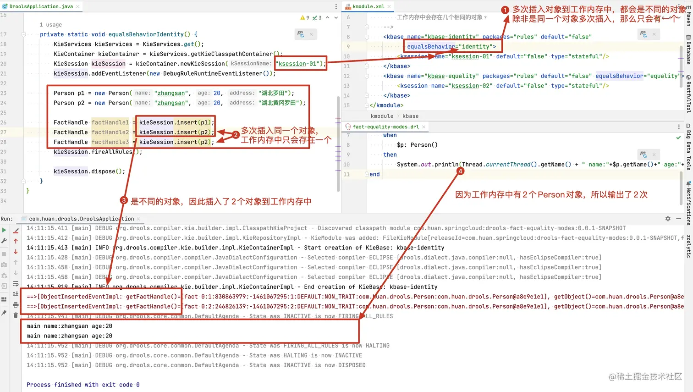Click the kmodule breadcrumb
This screenshot has width=693, height=392.
382,116
